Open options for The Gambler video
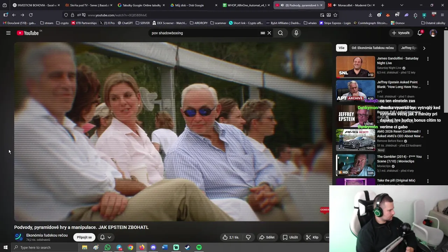 click(x=428, y=157)
